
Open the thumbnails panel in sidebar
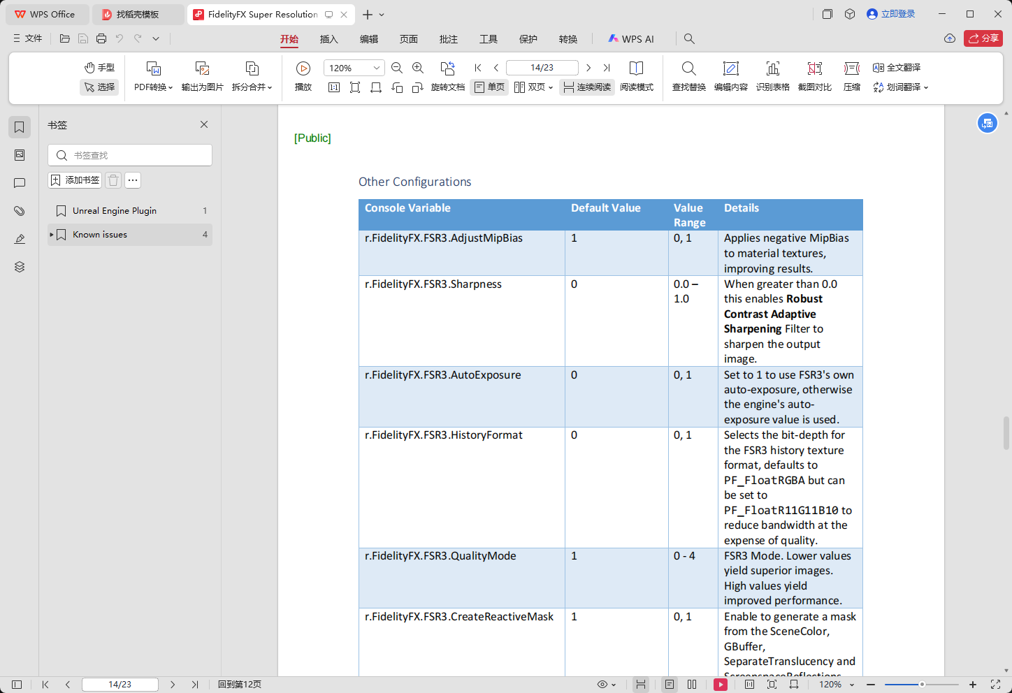coord(20,155)
